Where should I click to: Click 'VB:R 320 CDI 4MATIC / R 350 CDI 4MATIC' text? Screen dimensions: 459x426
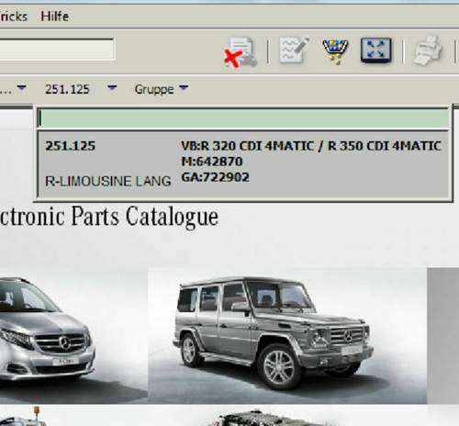(x=311, y=146)
